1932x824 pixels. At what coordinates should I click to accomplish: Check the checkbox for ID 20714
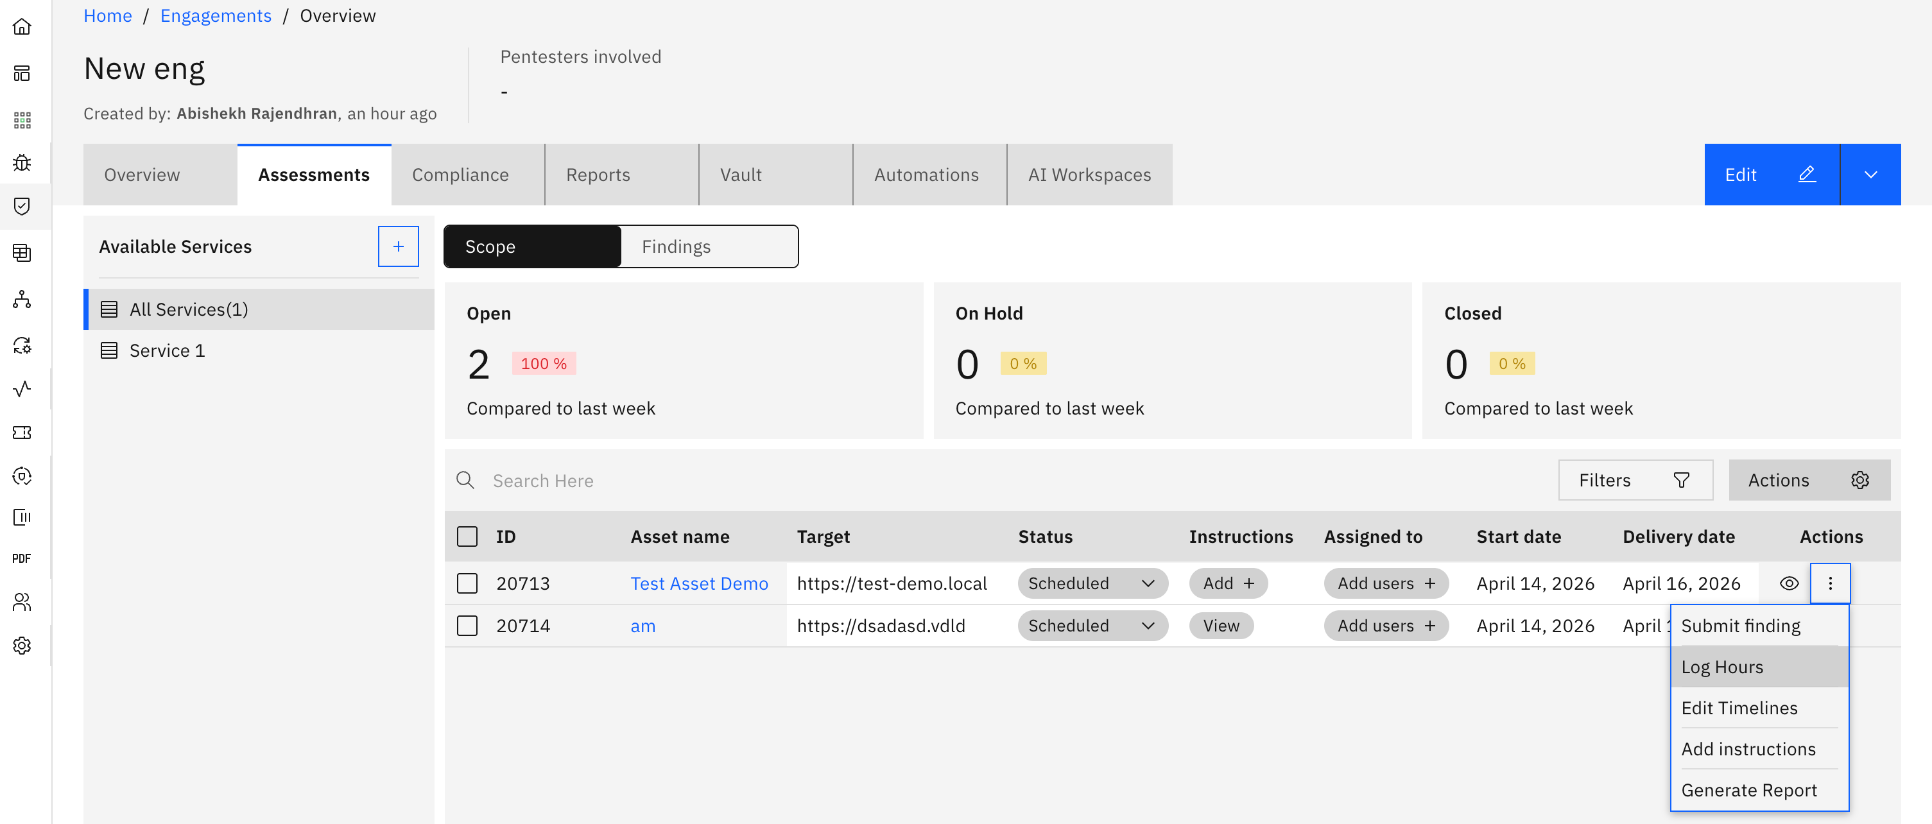[x=467, y=626]
